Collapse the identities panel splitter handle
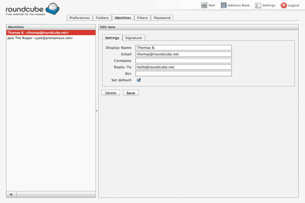 click(97, 111)
